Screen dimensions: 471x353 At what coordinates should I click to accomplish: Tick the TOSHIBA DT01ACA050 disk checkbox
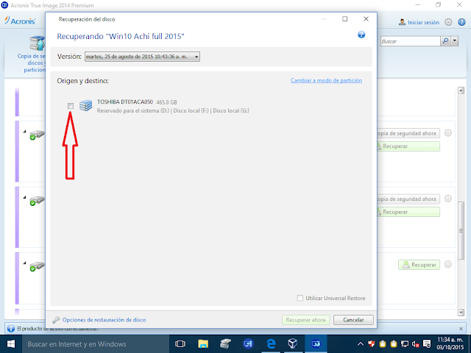pyautogui.click(x=71, y=106)
